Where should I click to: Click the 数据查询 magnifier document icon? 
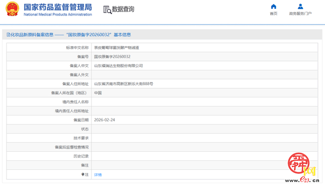[107, 9]
